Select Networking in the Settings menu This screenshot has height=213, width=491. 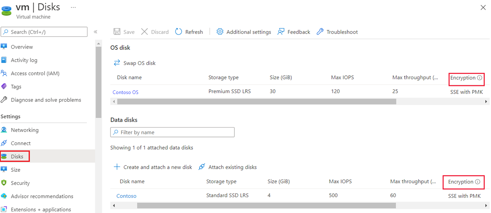pyautogui.click(x=25, y=130)
